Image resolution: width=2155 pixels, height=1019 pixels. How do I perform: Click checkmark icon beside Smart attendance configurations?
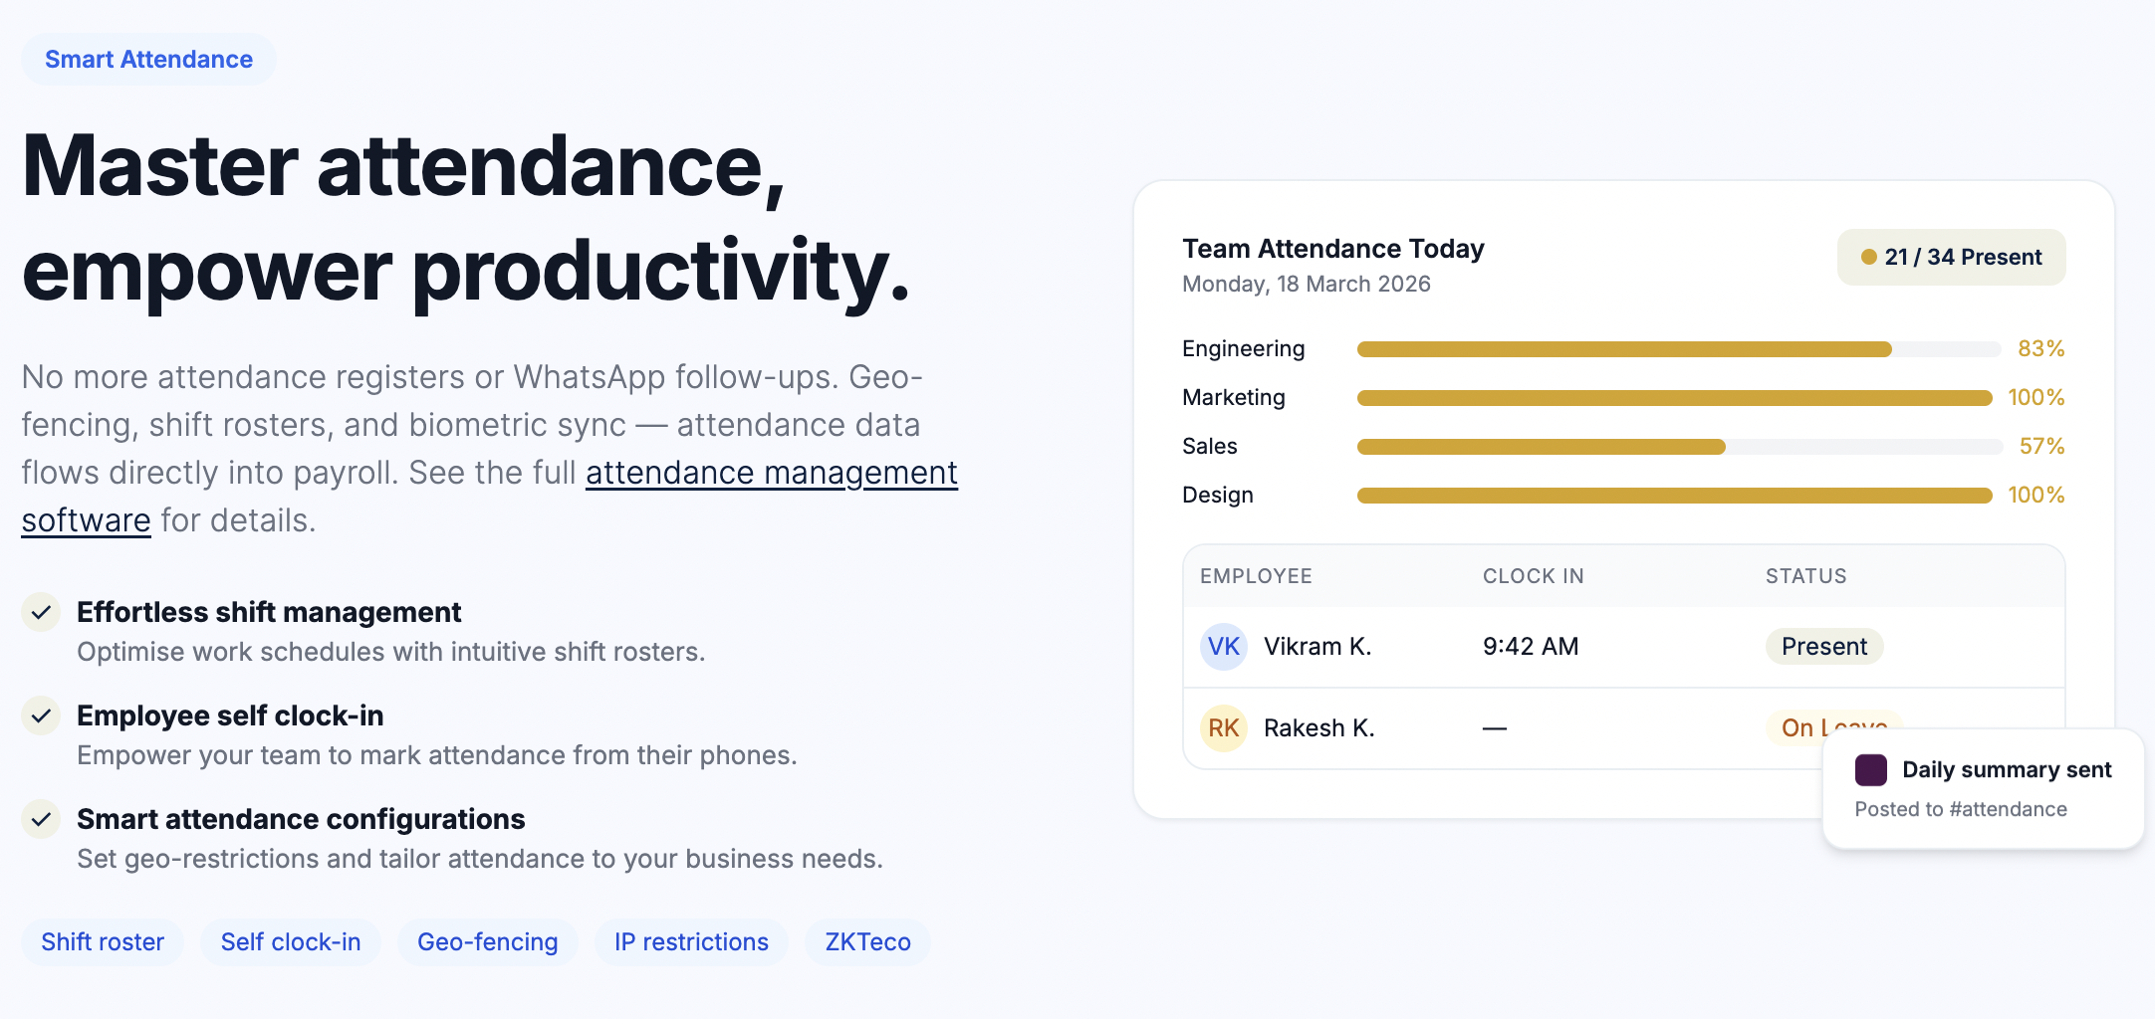[41, 820]
